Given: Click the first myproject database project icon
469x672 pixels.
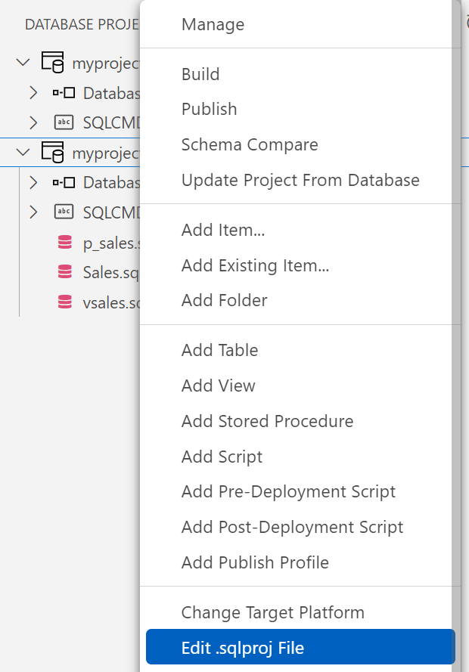Looking at the screenshot, I should 52,63.
